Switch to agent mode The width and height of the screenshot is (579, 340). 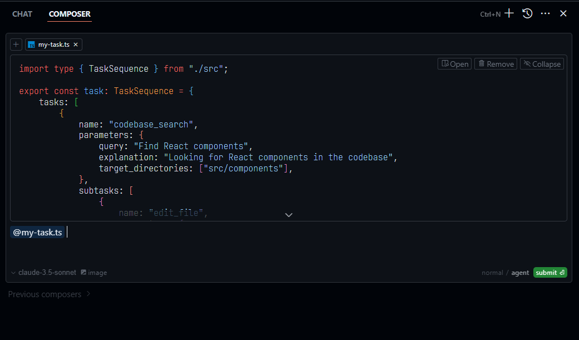pyautogui.click(x=520, y=273)
